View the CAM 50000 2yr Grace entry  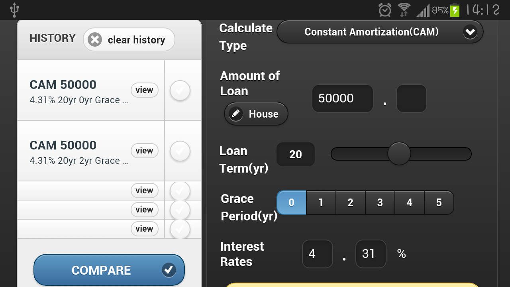(x=144, y=151)
